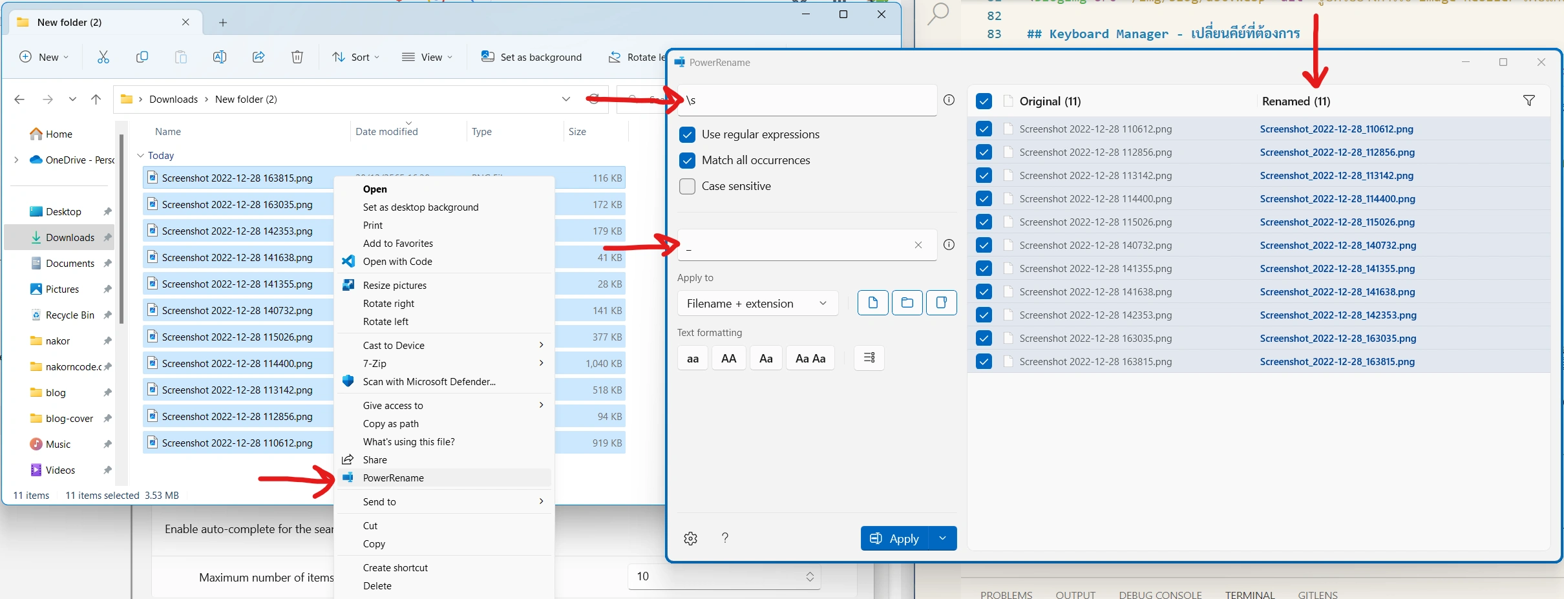Image resolution: width=1564 pixels, height=599 pixels.
Task: Click the Delete trash icon in Explorer toolbar
Action: [x=297, y=57]
